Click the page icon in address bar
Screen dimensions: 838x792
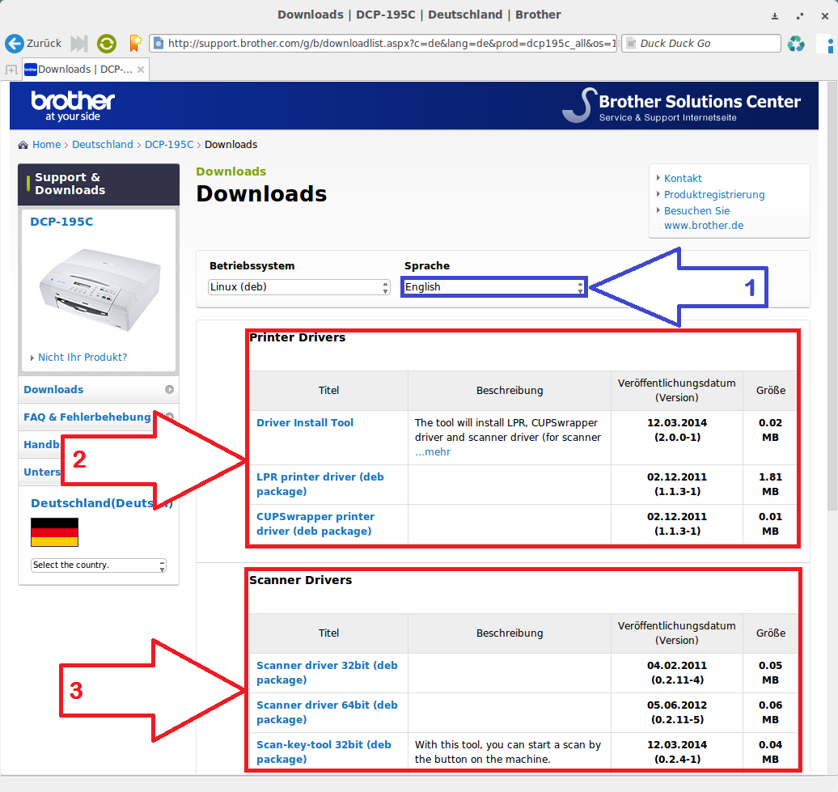[x=159, y=44]
